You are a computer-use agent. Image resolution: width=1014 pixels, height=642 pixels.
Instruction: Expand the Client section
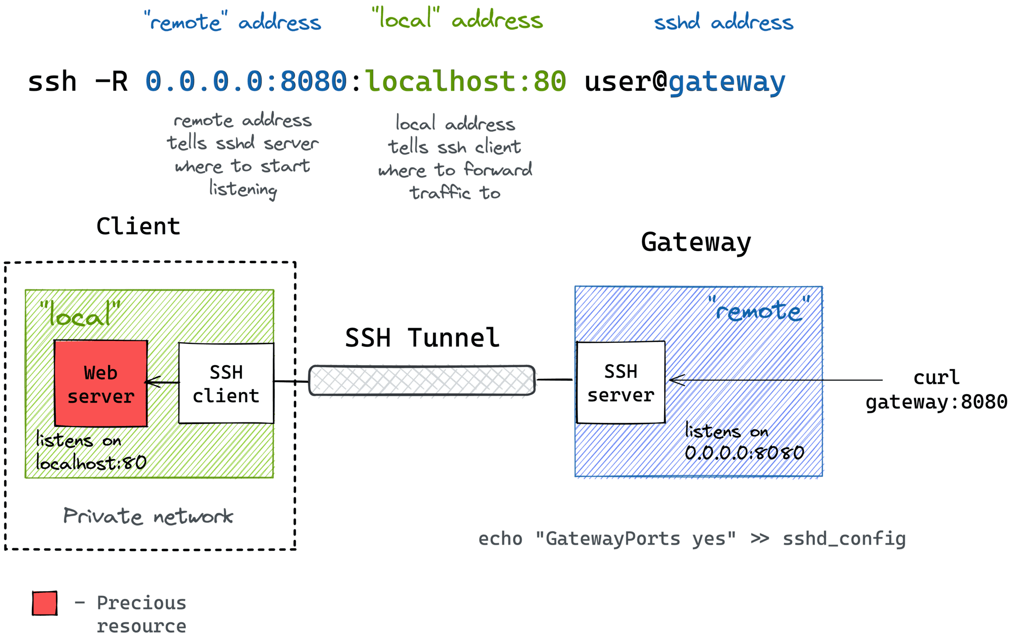pos(138,227)
